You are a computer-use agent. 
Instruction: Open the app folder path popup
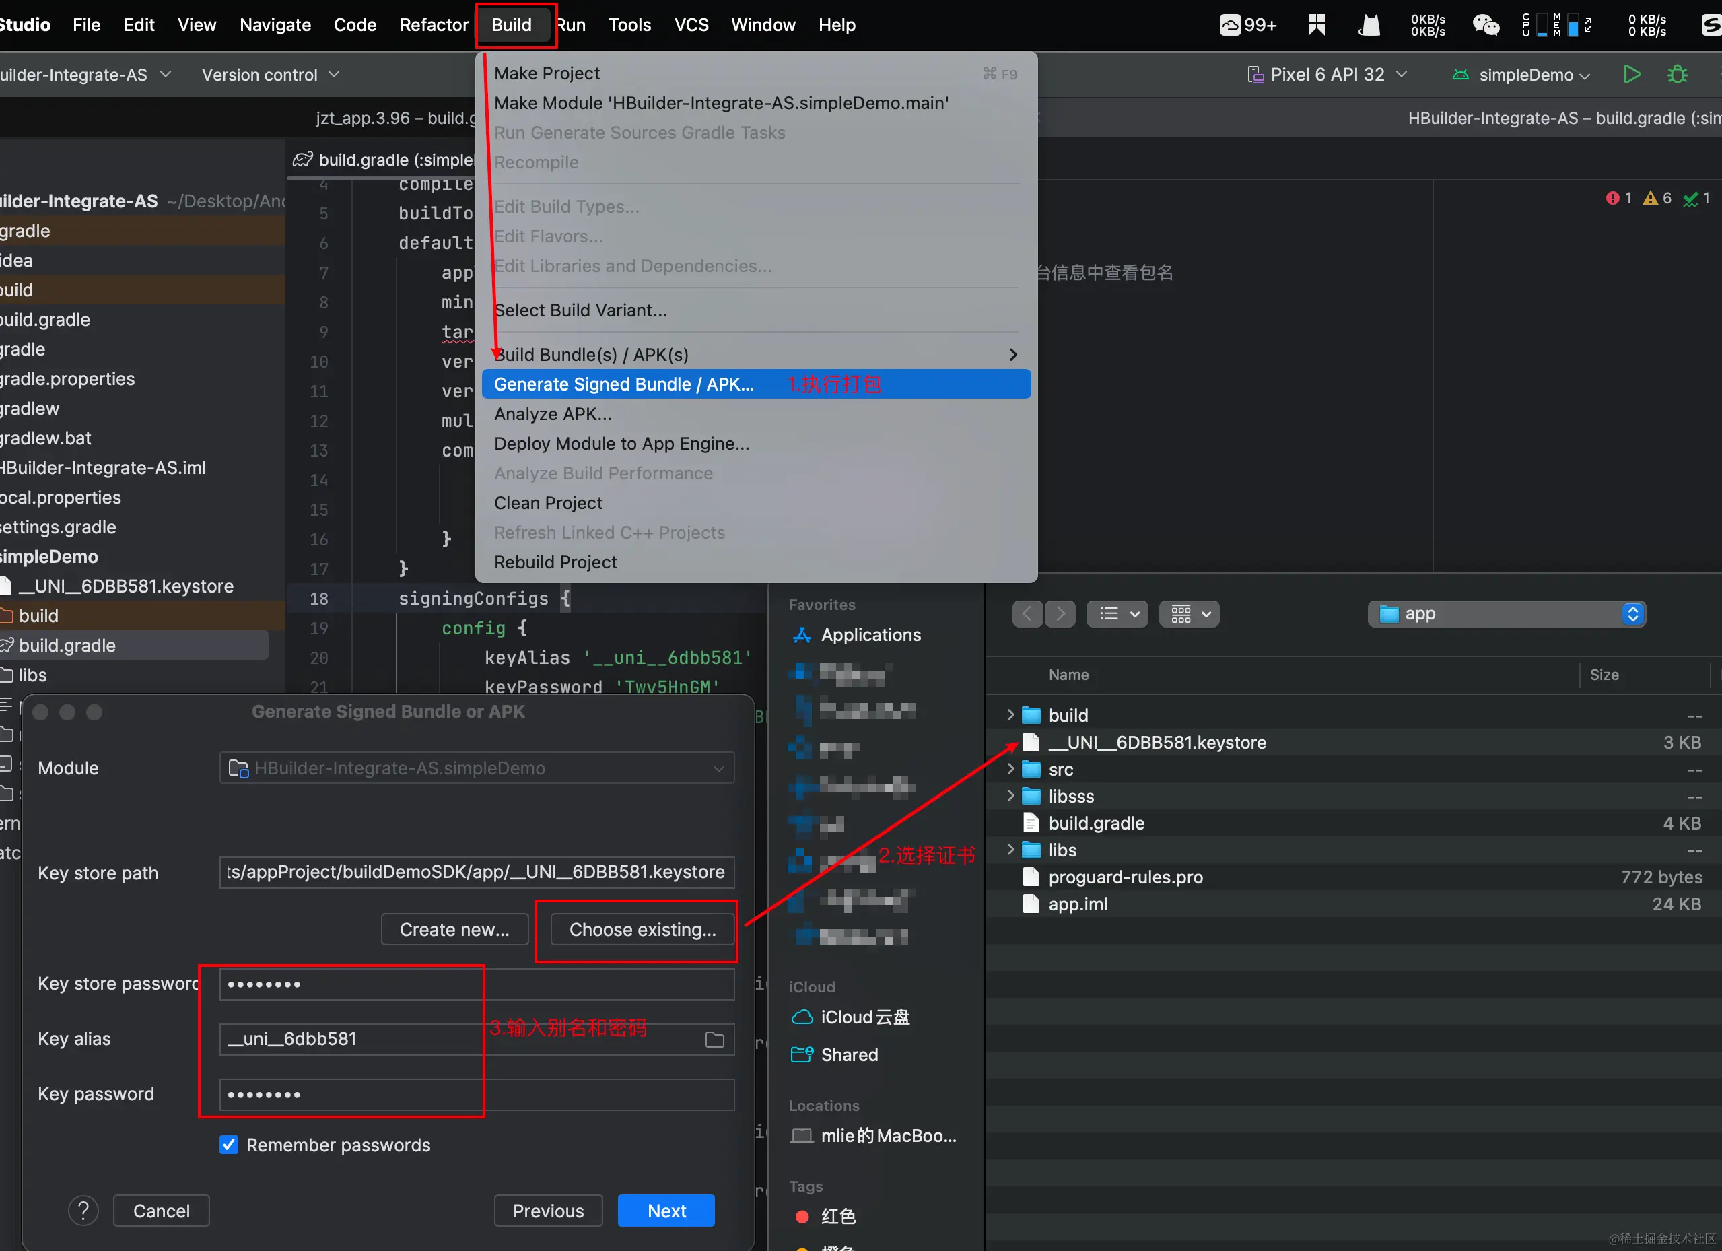[1507, 614]
